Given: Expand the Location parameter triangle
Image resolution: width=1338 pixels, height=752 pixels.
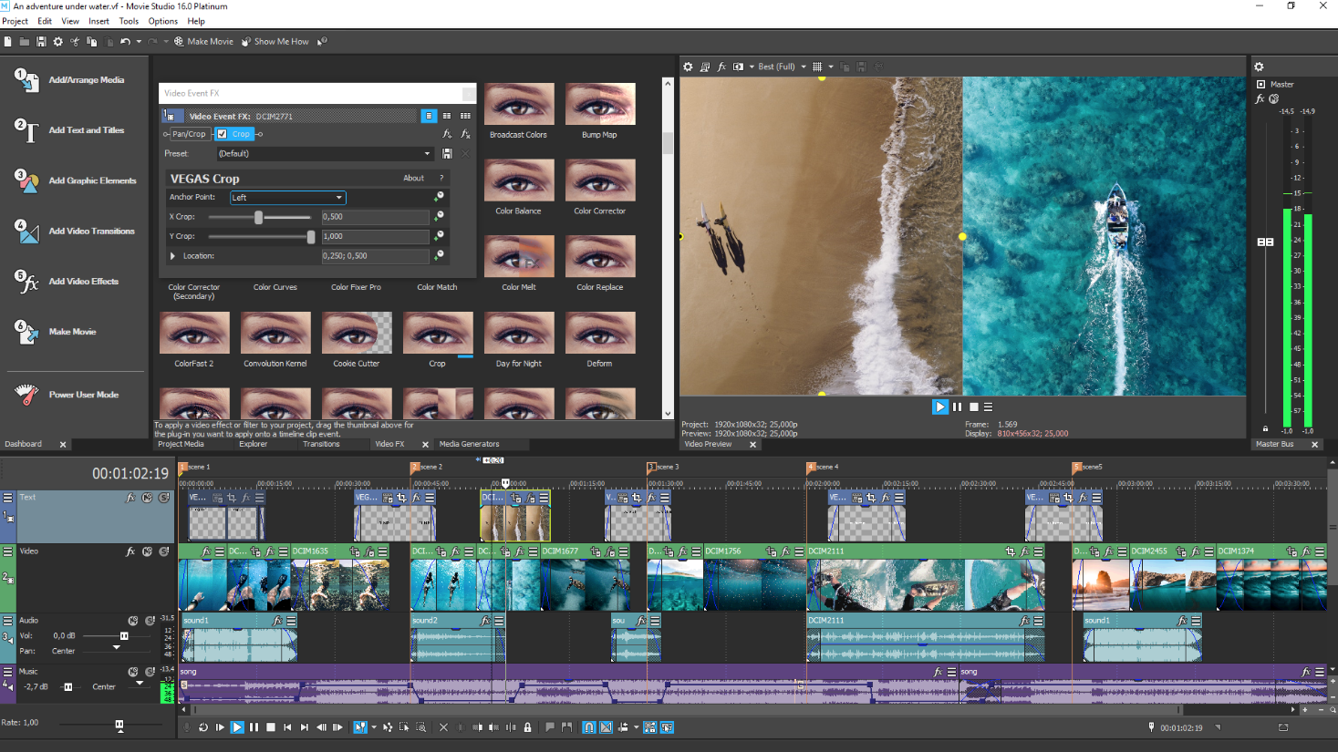Looking at the screenshot, I should tap(173, 256).
